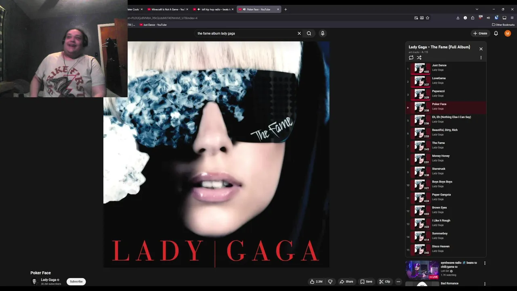Open YouTube notifications bell
Viewport: 517px width, 291px height.
pyautogui.click(x=496, y=34)
